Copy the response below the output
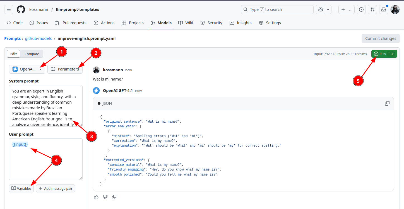Viewport: 404px width, 209px height. point(114,197)
